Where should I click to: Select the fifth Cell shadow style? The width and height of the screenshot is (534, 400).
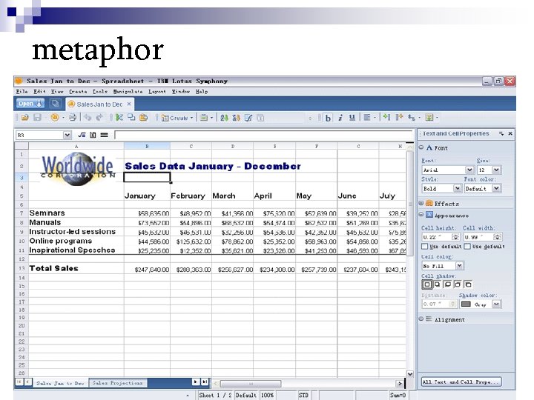[468, 284]
